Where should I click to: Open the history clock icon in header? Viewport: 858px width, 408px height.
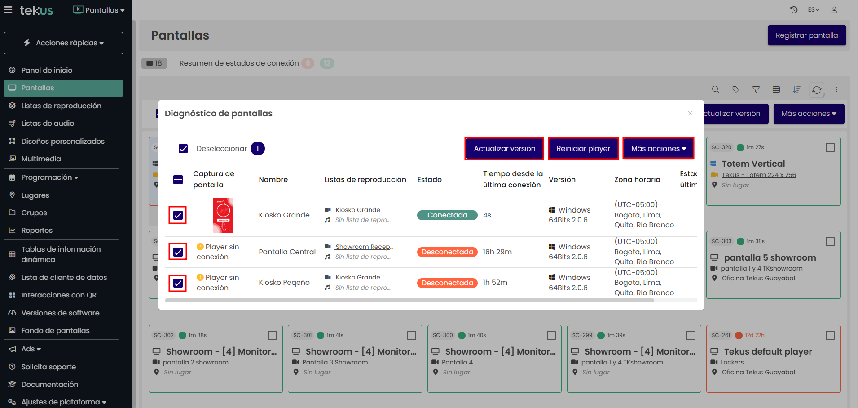point(794,10)
